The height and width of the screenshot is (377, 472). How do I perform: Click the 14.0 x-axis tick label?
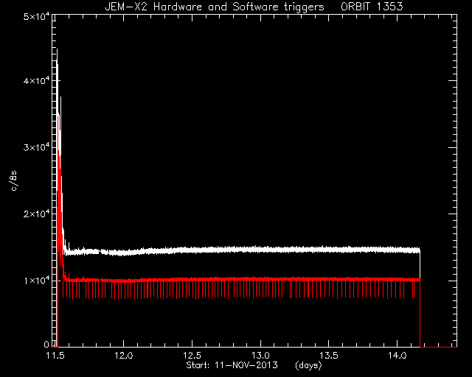click(x=397, y=356)
